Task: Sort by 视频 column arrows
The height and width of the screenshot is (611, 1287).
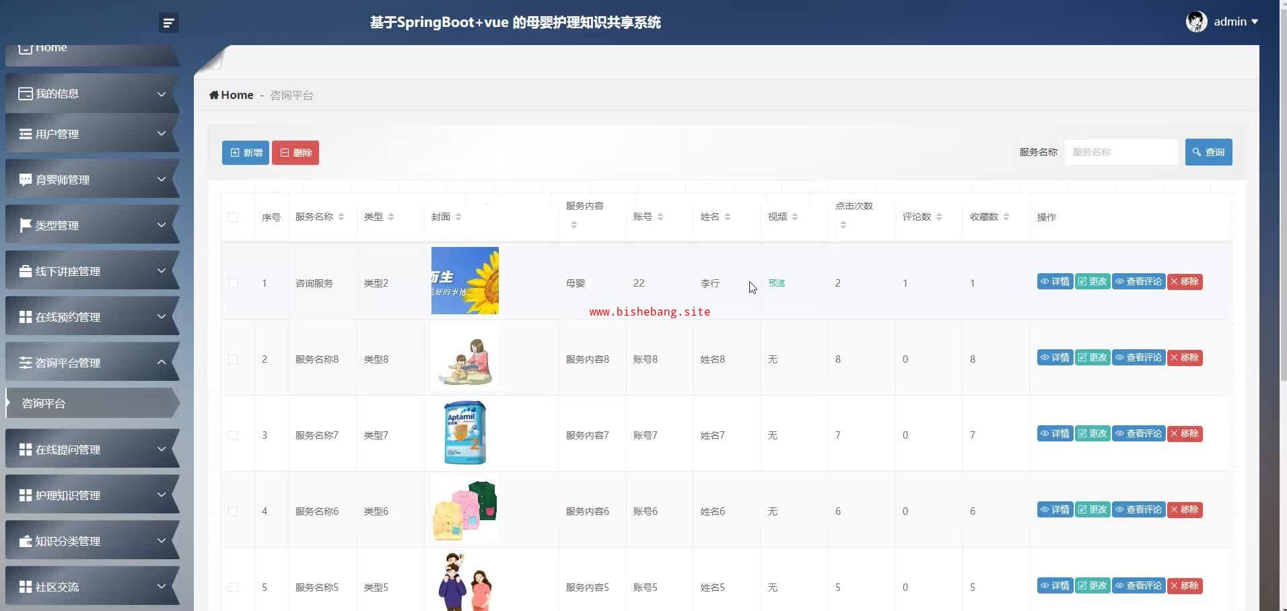Action: (x=795, y=217)
